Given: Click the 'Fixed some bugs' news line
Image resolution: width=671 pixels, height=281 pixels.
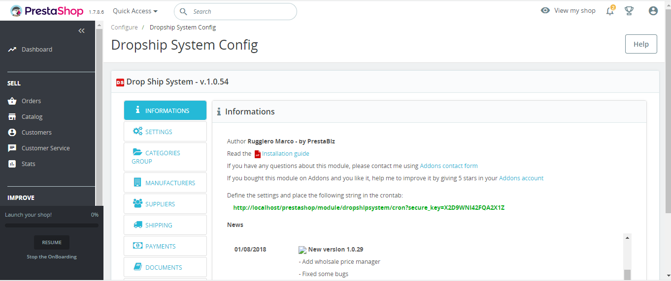Looking at the screenshot, I should tap(324, 274).
